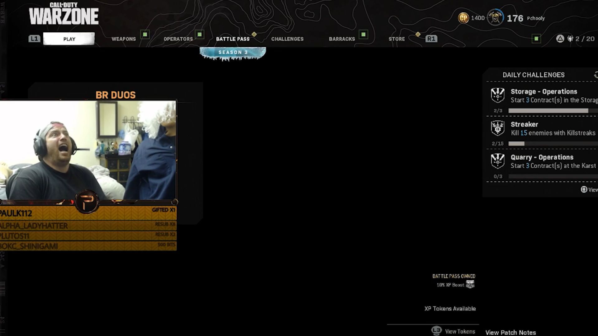598x336 pixels.
Task: Open the BATTLE PASS tab
Action: [x=233, y=39]
